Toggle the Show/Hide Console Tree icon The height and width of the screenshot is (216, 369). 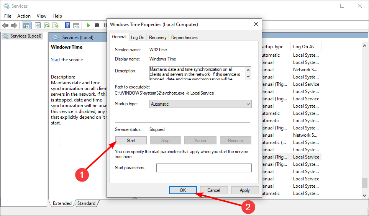pos(26,25)
